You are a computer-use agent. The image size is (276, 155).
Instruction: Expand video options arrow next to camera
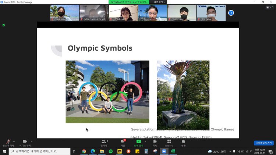click(x=32, y=141)
